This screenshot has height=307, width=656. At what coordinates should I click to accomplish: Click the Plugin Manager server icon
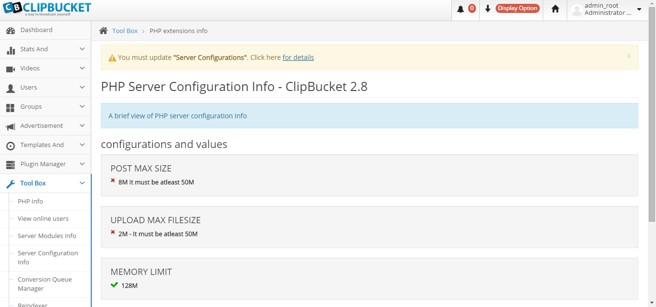tap(11, 165)
